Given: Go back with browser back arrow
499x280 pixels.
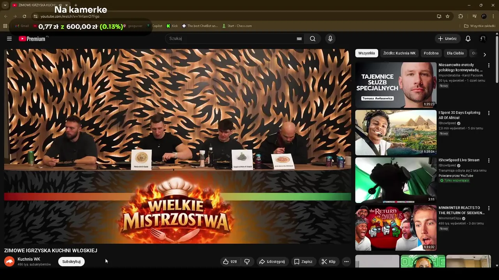Looking at the screenshot, I should point(5,16).
